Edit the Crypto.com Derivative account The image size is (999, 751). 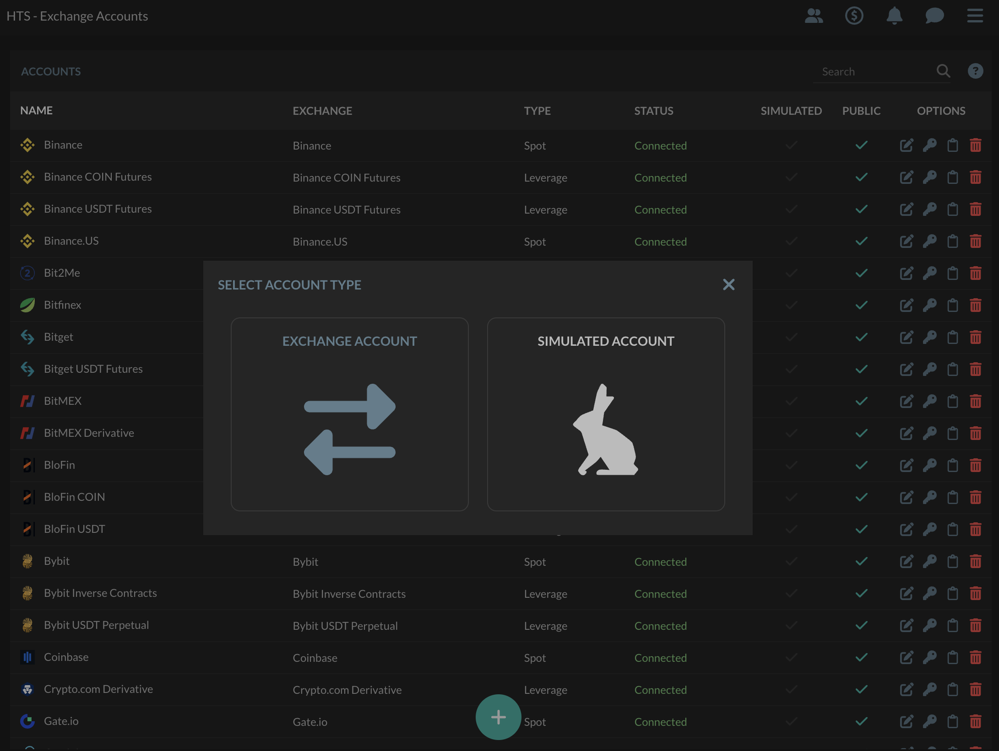click(907, 690)
